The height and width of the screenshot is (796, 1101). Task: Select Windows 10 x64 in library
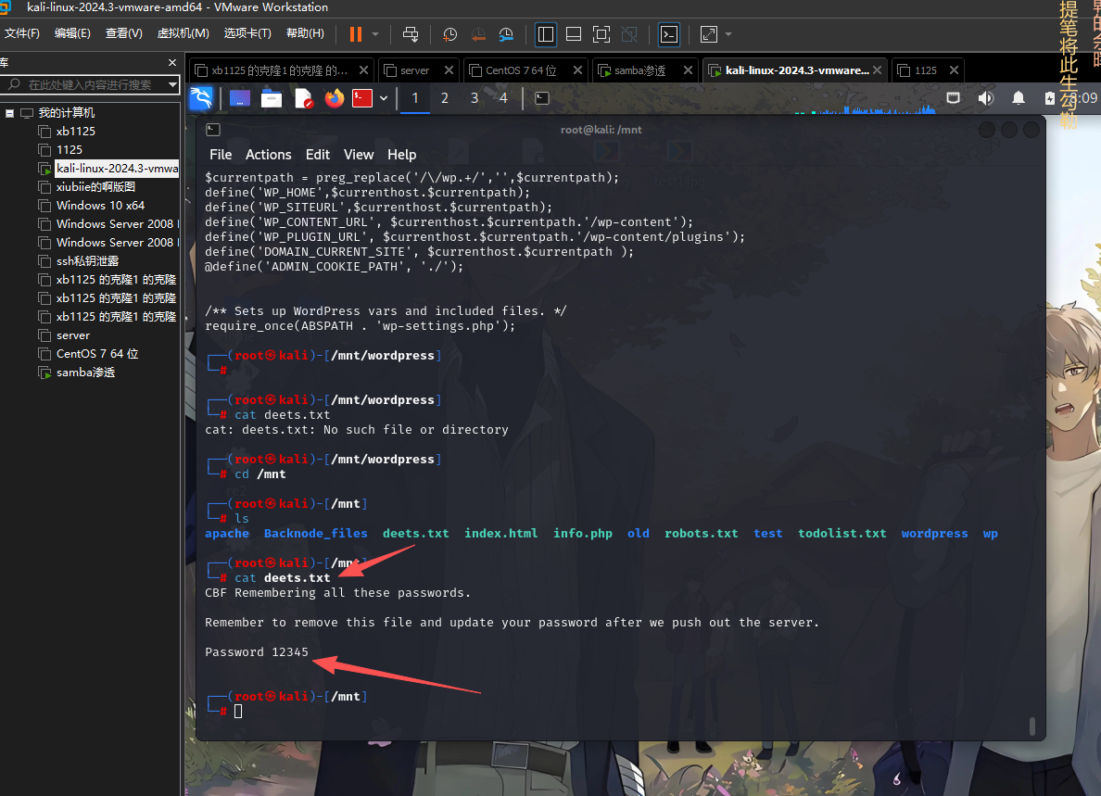tap(100, 206)
